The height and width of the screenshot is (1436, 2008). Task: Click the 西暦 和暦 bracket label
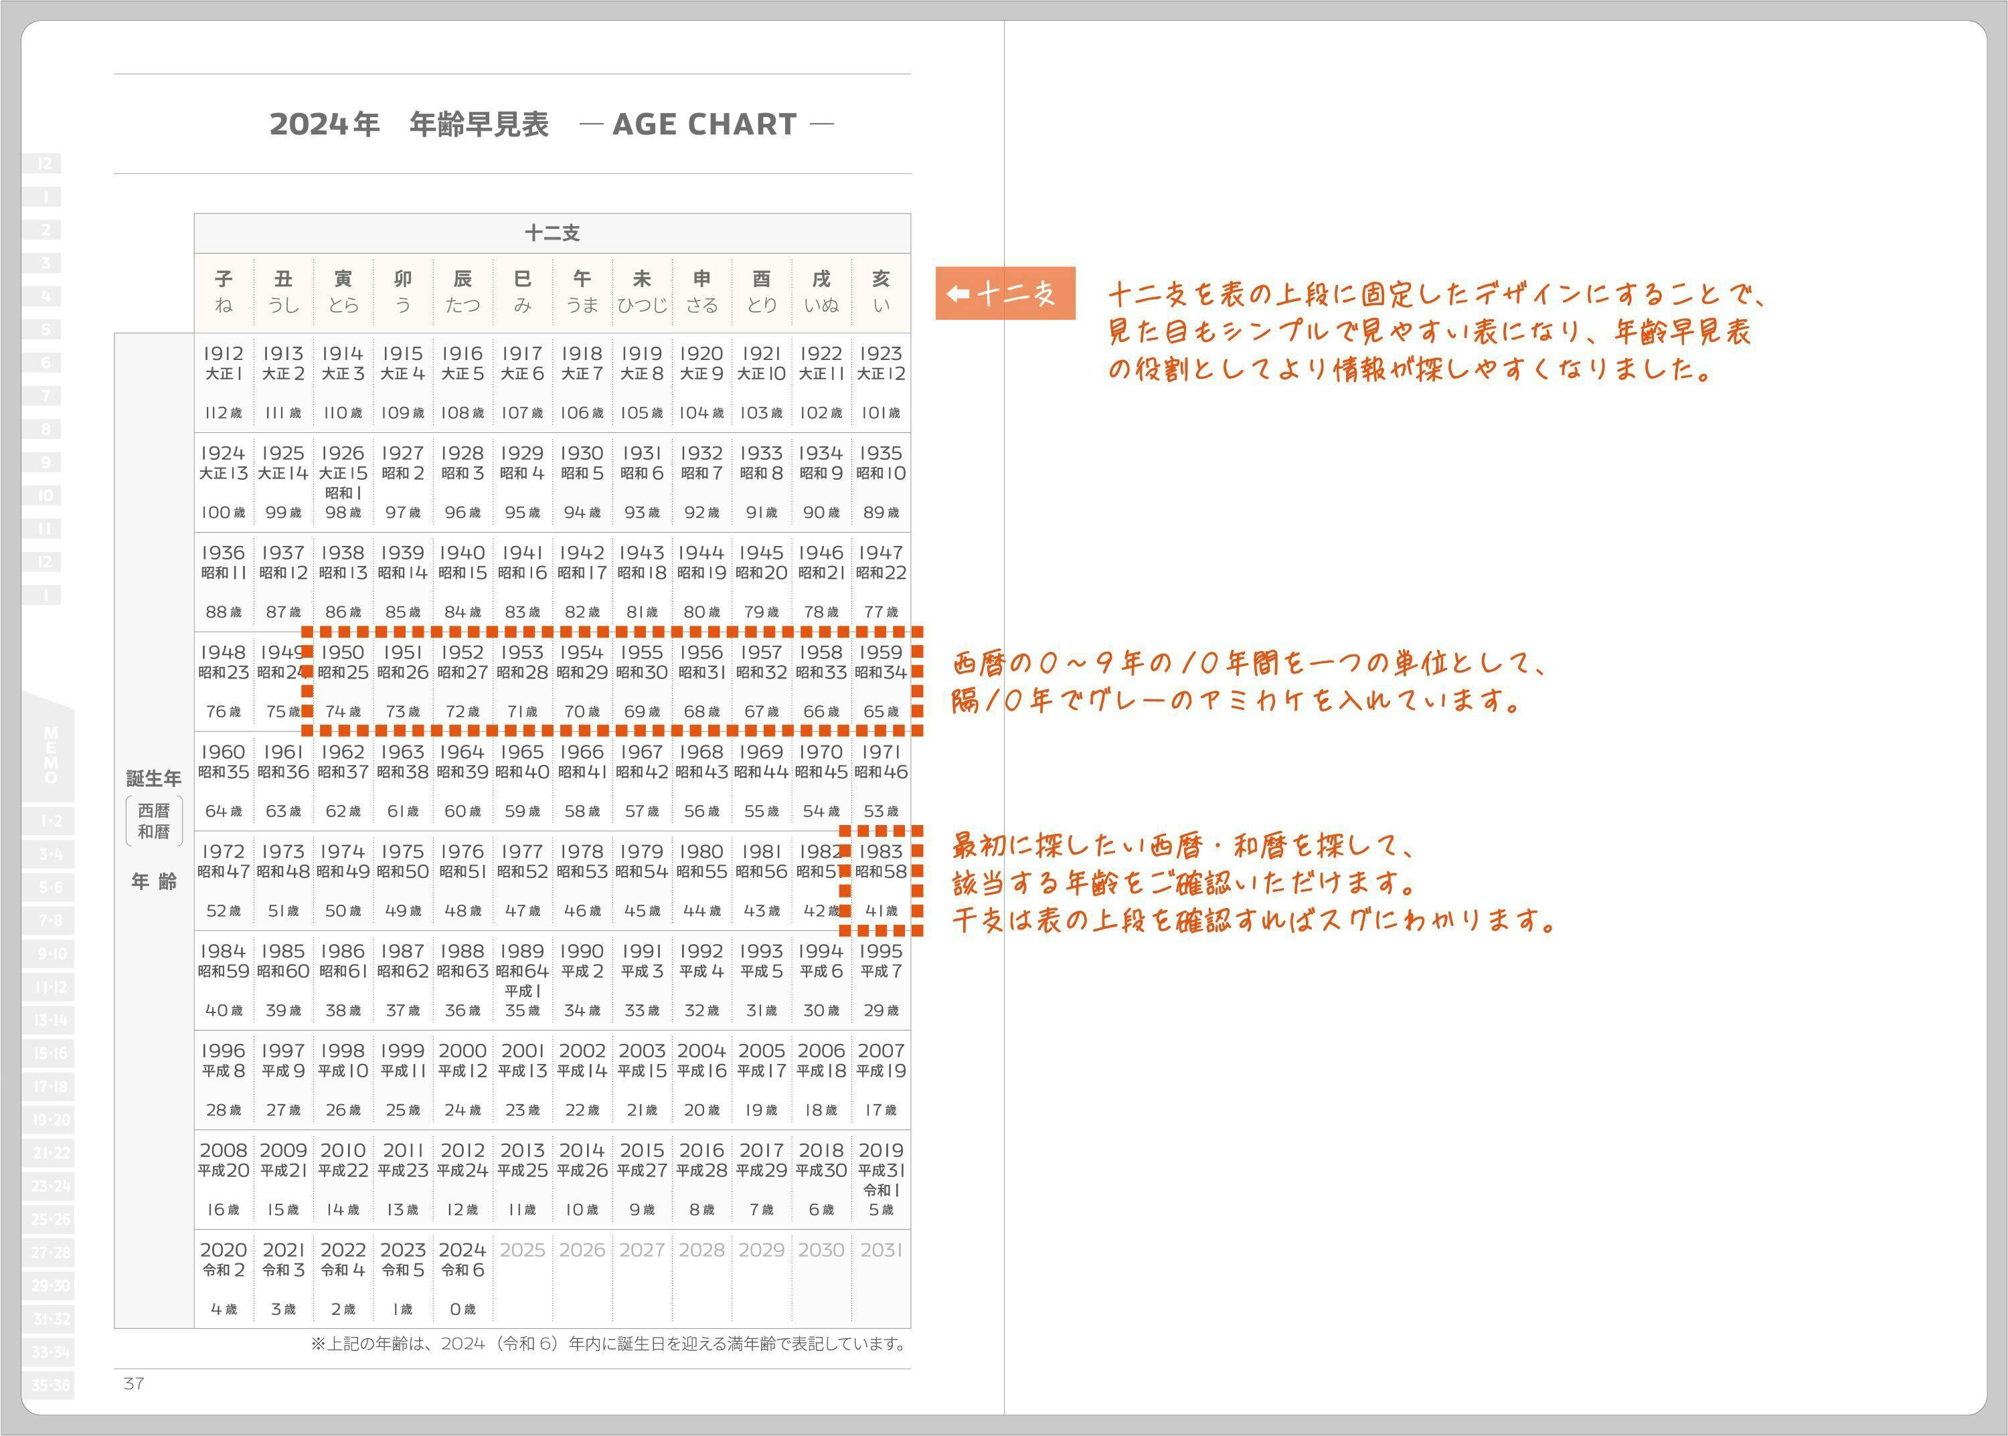[154, 822]
